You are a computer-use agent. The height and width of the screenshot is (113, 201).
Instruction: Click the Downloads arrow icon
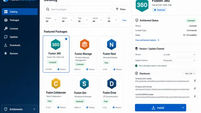(6, 45)
